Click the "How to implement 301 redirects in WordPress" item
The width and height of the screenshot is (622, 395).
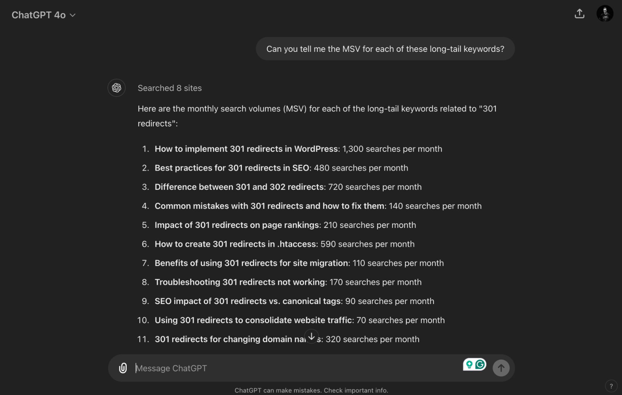[246, 149]
